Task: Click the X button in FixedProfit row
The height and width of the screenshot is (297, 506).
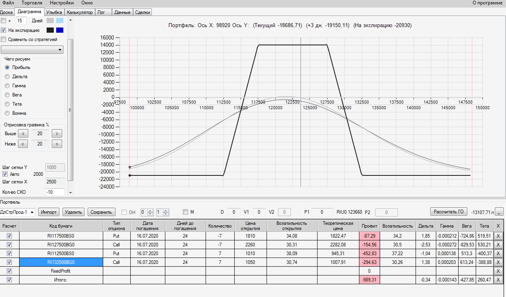Action: click(498, 271)
